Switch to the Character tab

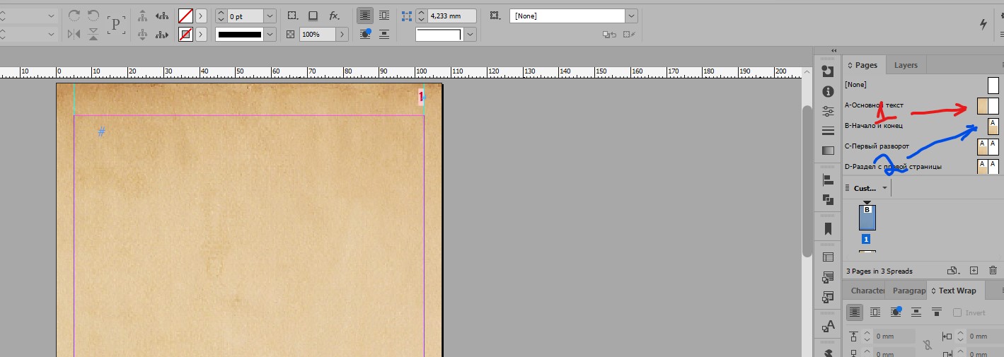tap(867, 291)
